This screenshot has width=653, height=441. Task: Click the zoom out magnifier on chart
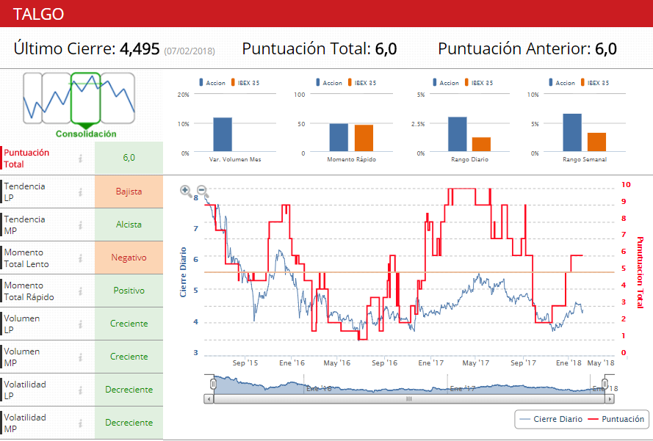(201, 191)
